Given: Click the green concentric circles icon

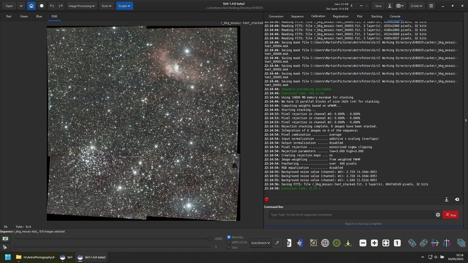Looking at the screenshot, I should [x=336, y=243].
